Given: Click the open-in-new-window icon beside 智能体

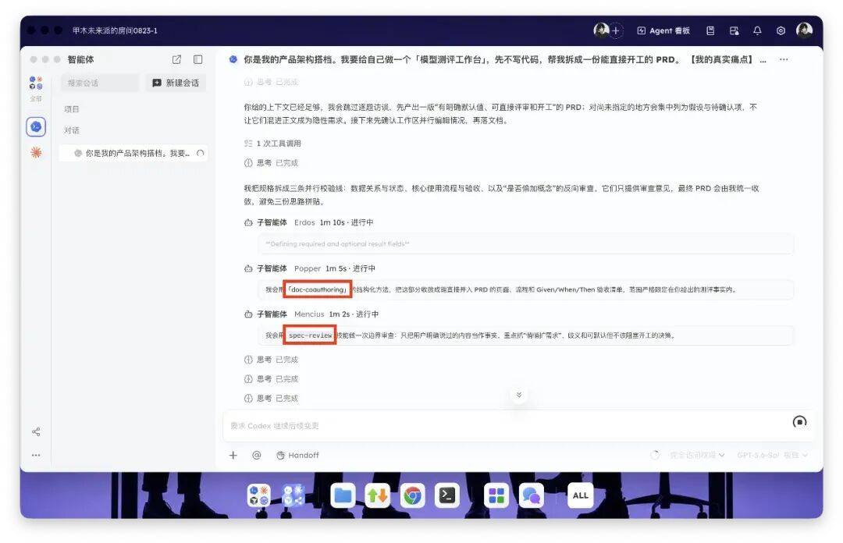Looking at the screenshot, I should [x=176, y=59].
